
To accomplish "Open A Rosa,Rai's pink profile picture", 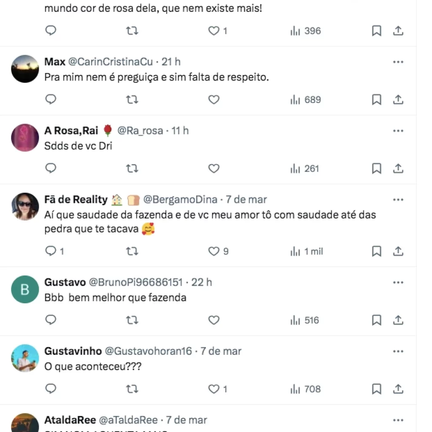I will pyautogui.click(x=25, y=138).
